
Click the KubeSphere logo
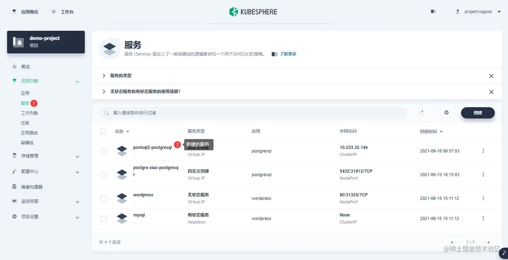click(x=253, y=12)
